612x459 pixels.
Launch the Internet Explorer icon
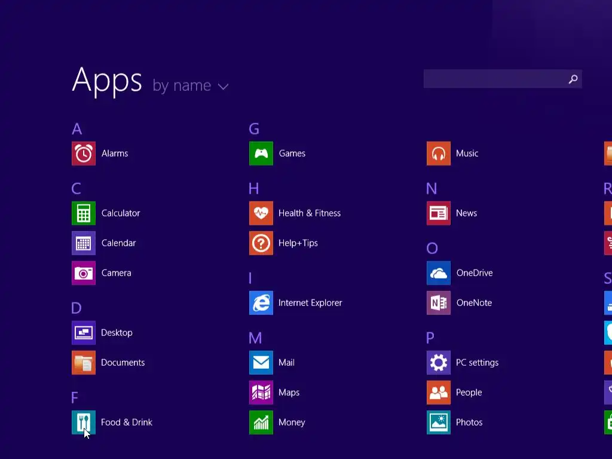pos(261,302)
